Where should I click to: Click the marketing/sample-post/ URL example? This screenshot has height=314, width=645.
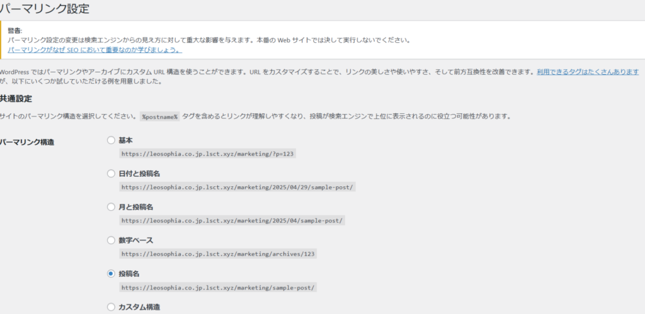(x=218, y=288)
